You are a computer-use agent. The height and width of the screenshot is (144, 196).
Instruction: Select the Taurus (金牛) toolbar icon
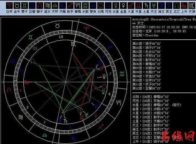(x=17, y=6)
